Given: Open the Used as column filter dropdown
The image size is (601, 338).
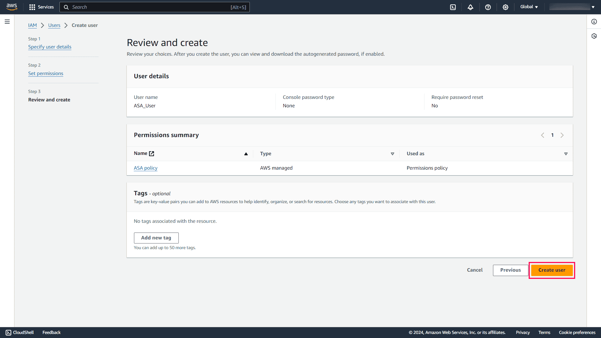Looking at the screenshot, I should click(566, 154).
